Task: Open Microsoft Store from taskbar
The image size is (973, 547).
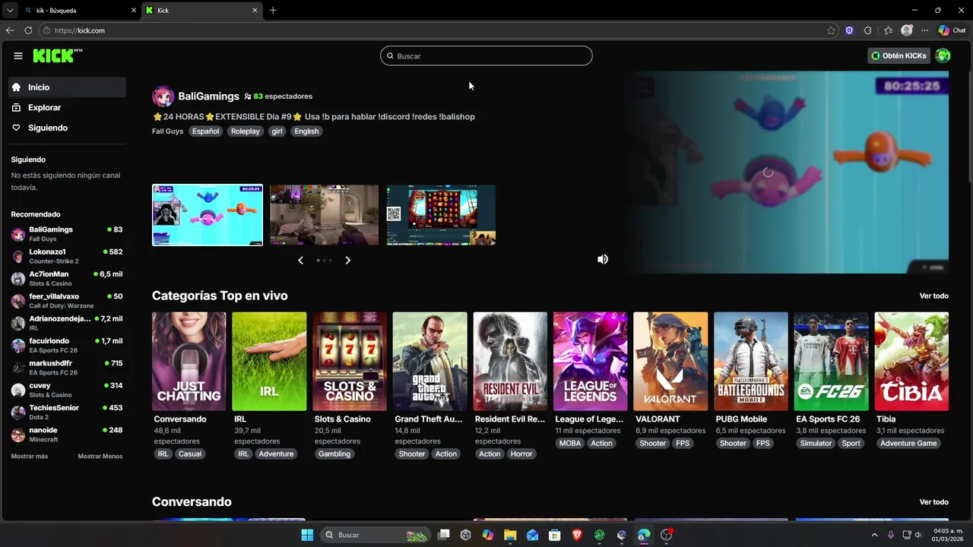Action: click(555, 535)
